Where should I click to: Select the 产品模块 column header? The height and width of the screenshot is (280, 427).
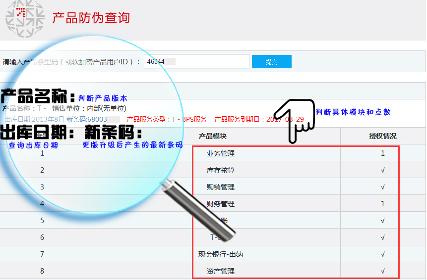point(213,136)
